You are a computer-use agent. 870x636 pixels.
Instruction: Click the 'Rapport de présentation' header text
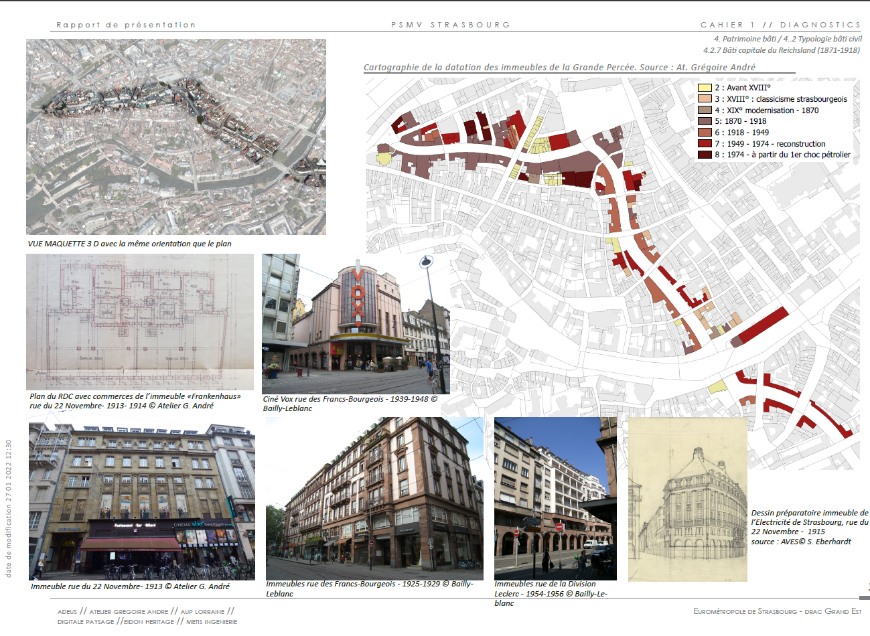tap(126, 25)
